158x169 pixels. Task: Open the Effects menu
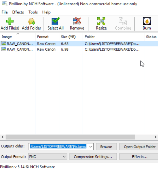(18, 12)
